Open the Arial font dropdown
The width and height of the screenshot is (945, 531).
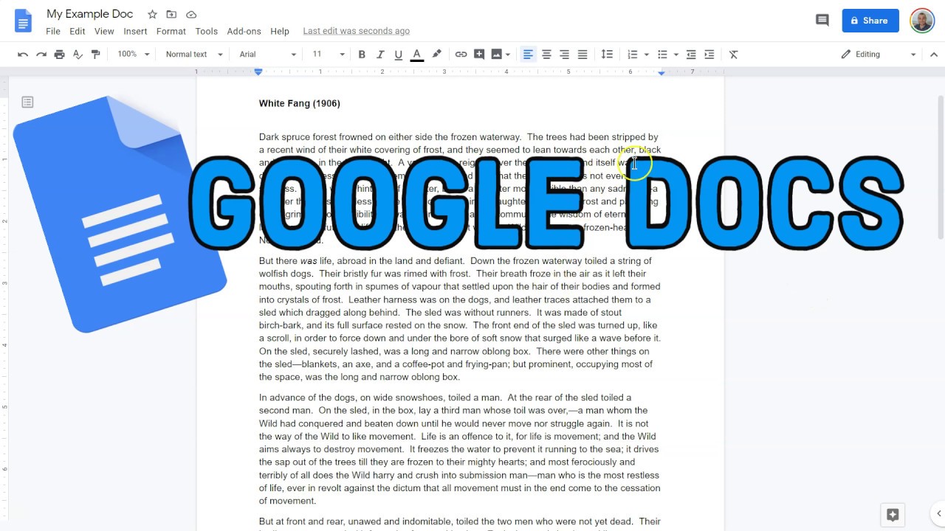tap(267, 55)
